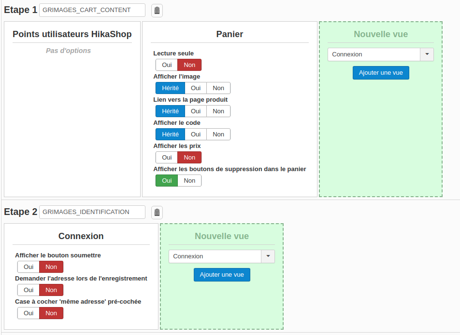Screen dimensions: 460x335
Task: Click the Panier view heading
Action: click(x=230, y=34)
